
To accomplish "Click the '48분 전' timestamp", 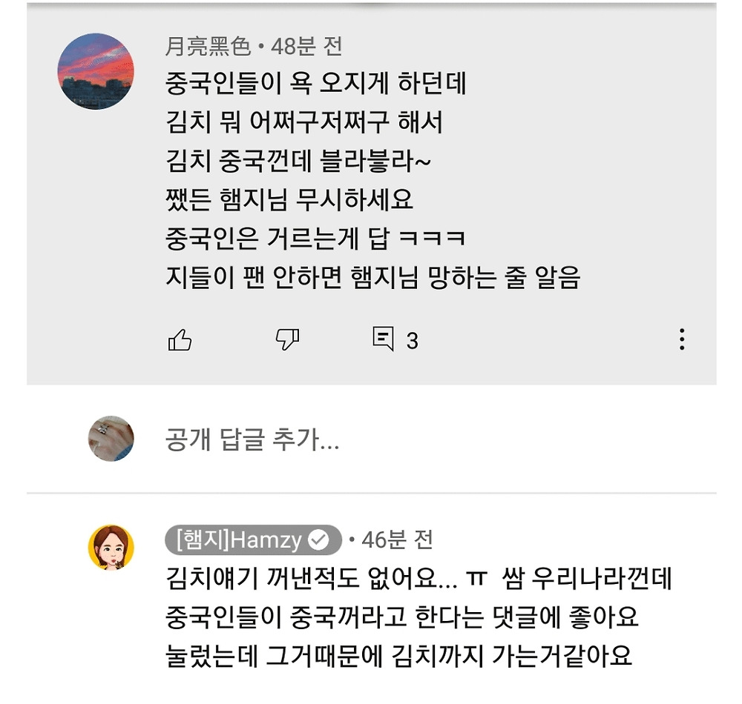I will pos(306,47).
